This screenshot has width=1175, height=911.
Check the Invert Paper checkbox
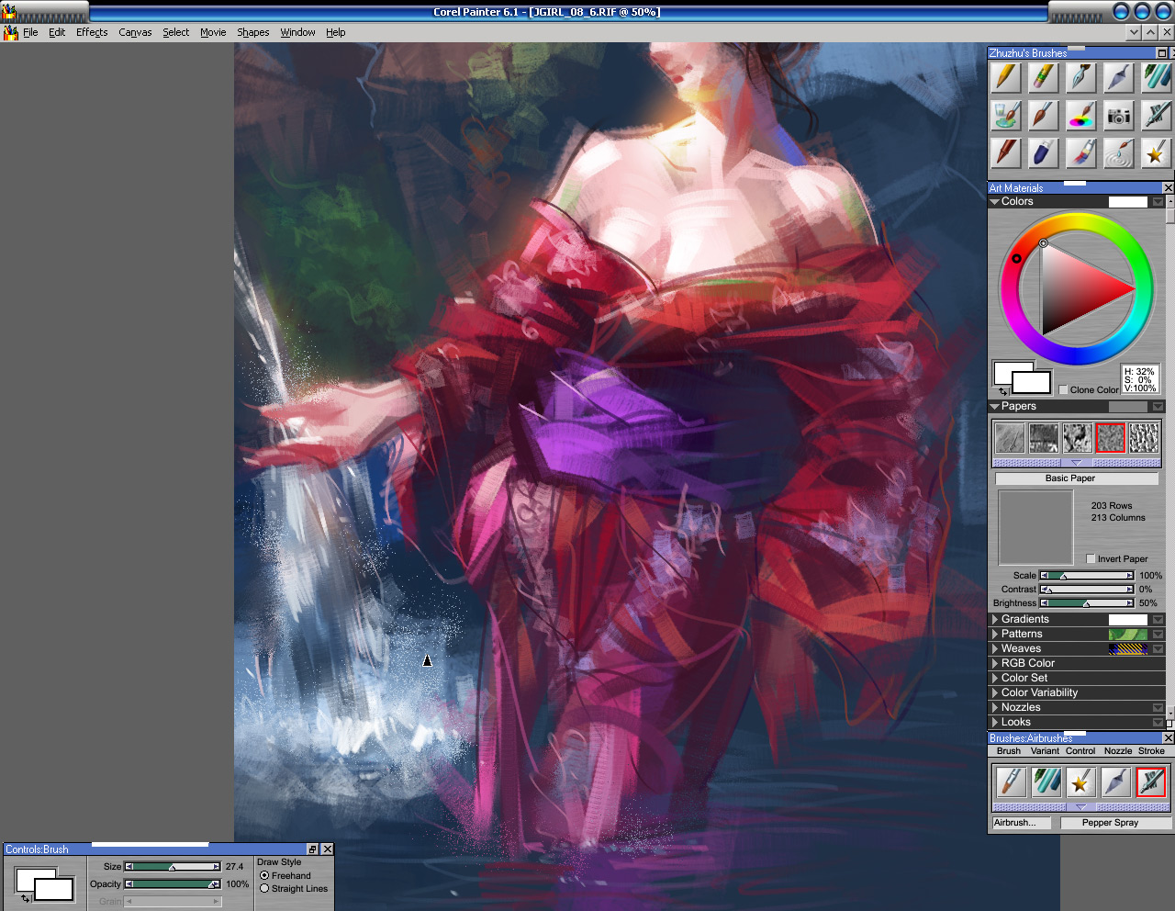1091,558
